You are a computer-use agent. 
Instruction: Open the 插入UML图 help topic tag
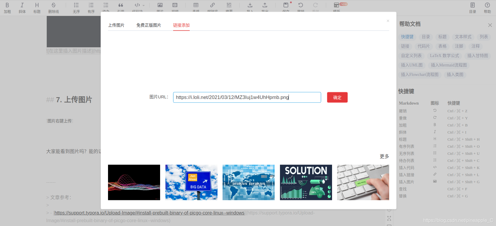(x=412, y=65)
